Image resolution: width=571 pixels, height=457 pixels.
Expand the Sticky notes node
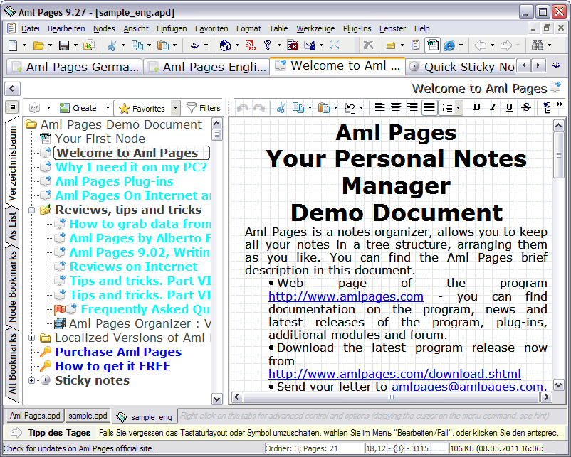pos(31,381)
